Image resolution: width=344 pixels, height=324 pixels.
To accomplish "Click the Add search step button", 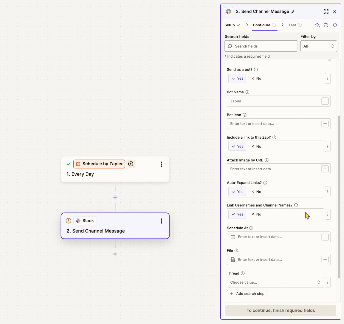I will tap(247, 294).
